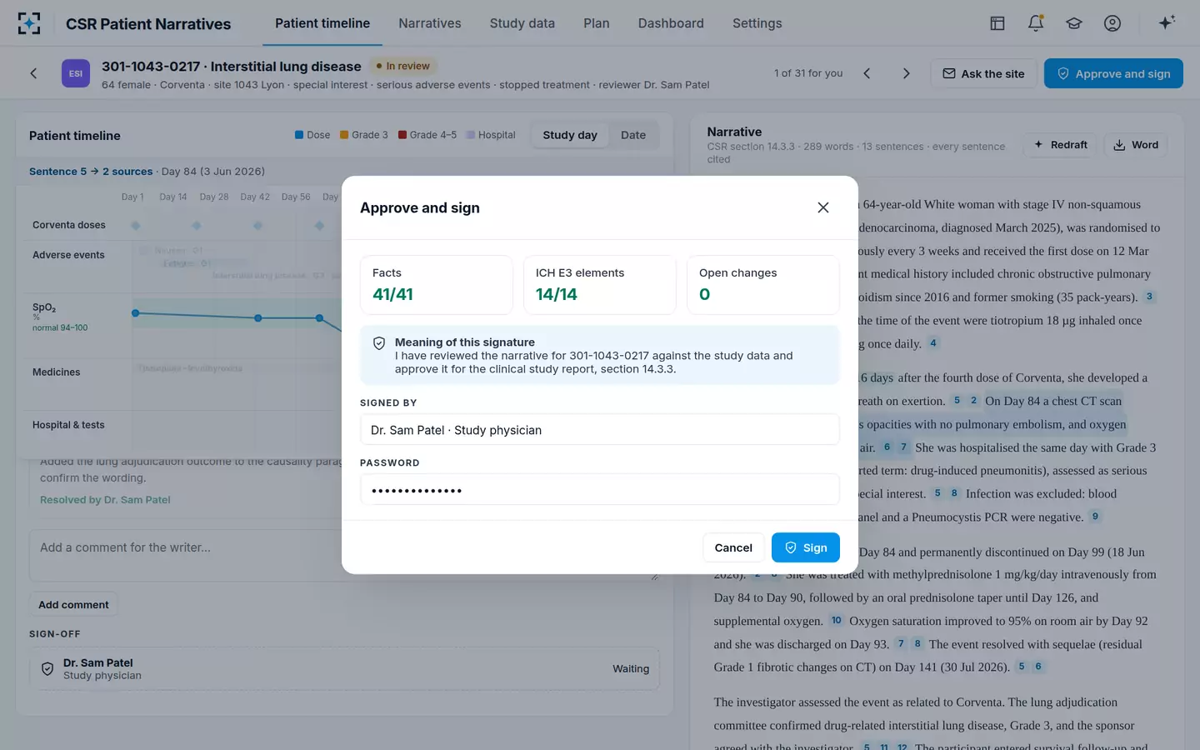
Task: Close the Approve and sign dialog
Action: click(x=822, y=207)
